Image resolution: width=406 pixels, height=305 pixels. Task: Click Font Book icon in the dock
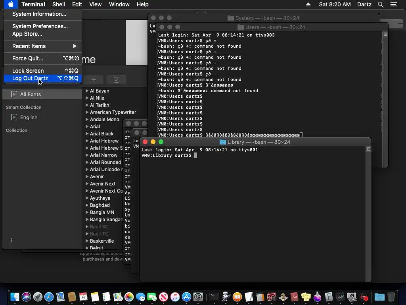click(x=329, y=297)
